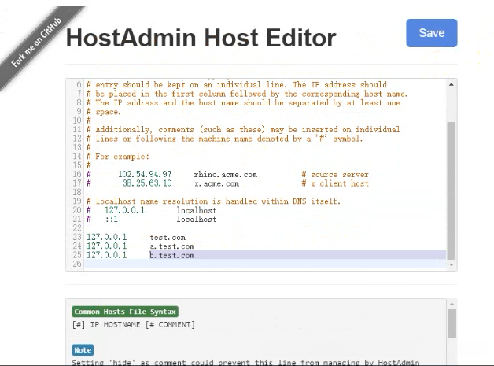The width and height of the screenshot is (494, 366).
Task: Click the blue Note badge
Action: click(x=83, y=350)
